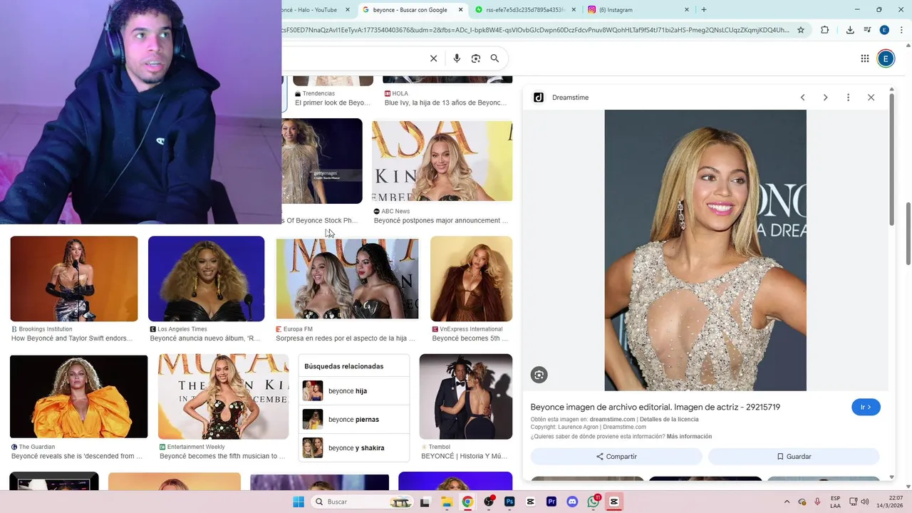
Task: Click the Ir button for the Dreamstime image
Action: tap(866, 407)
